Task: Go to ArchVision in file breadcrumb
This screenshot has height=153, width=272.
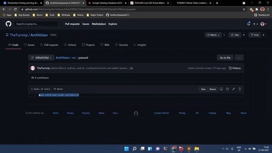Action: [x=62, y=58]
